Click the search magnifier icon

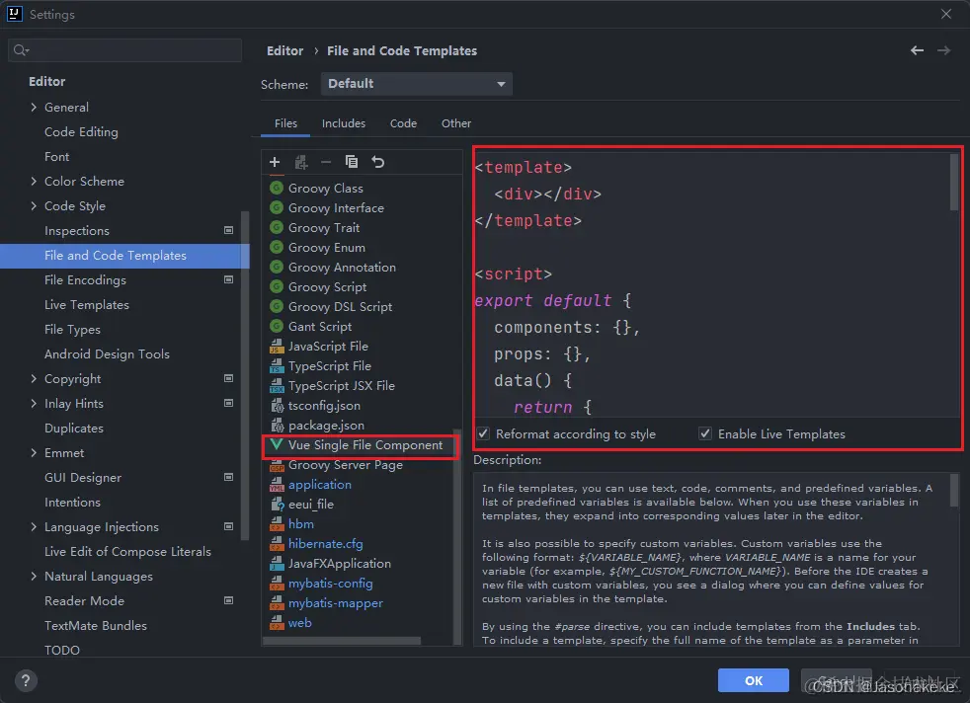pos(21,50)
